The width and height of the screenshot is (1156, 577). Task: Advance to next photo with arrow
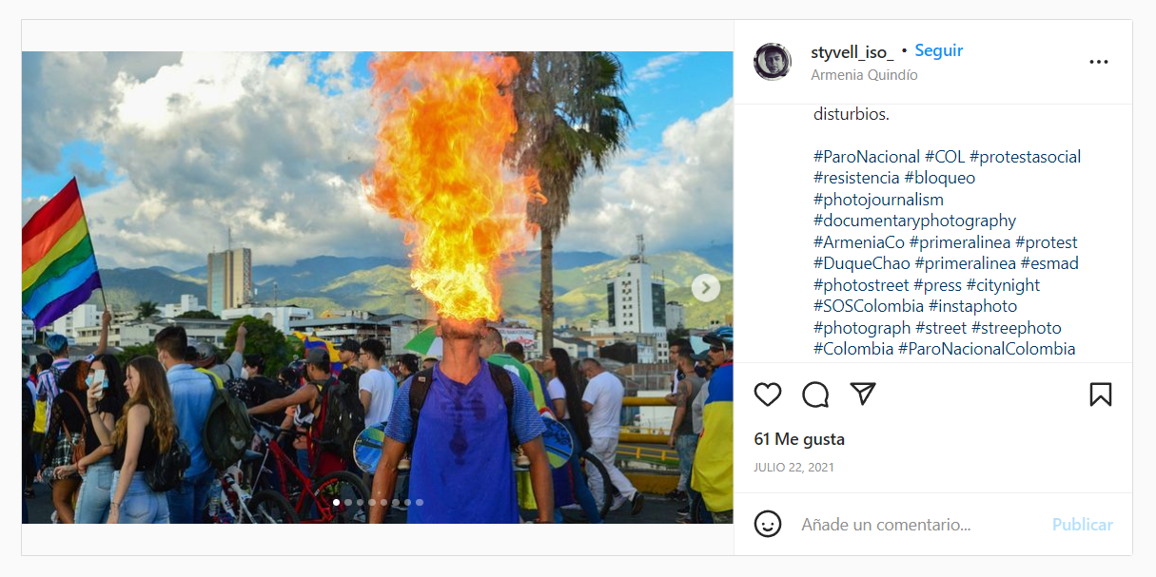pyautogui.click(x=705, y=287)
